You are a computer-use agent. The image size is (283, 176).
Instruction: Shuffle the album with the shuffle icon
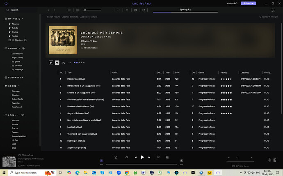point(63,63)
